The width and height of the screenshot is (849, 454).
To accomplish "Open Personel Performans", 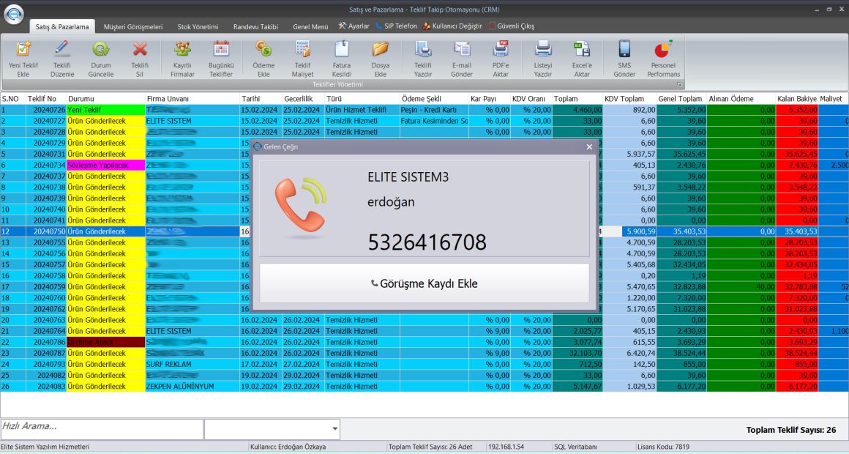I will 663,59.
